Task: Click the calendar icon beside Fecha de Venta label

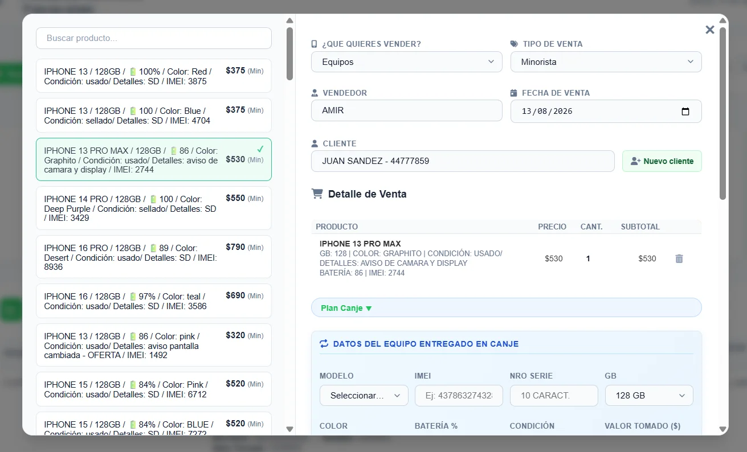Action: (513, 93)
